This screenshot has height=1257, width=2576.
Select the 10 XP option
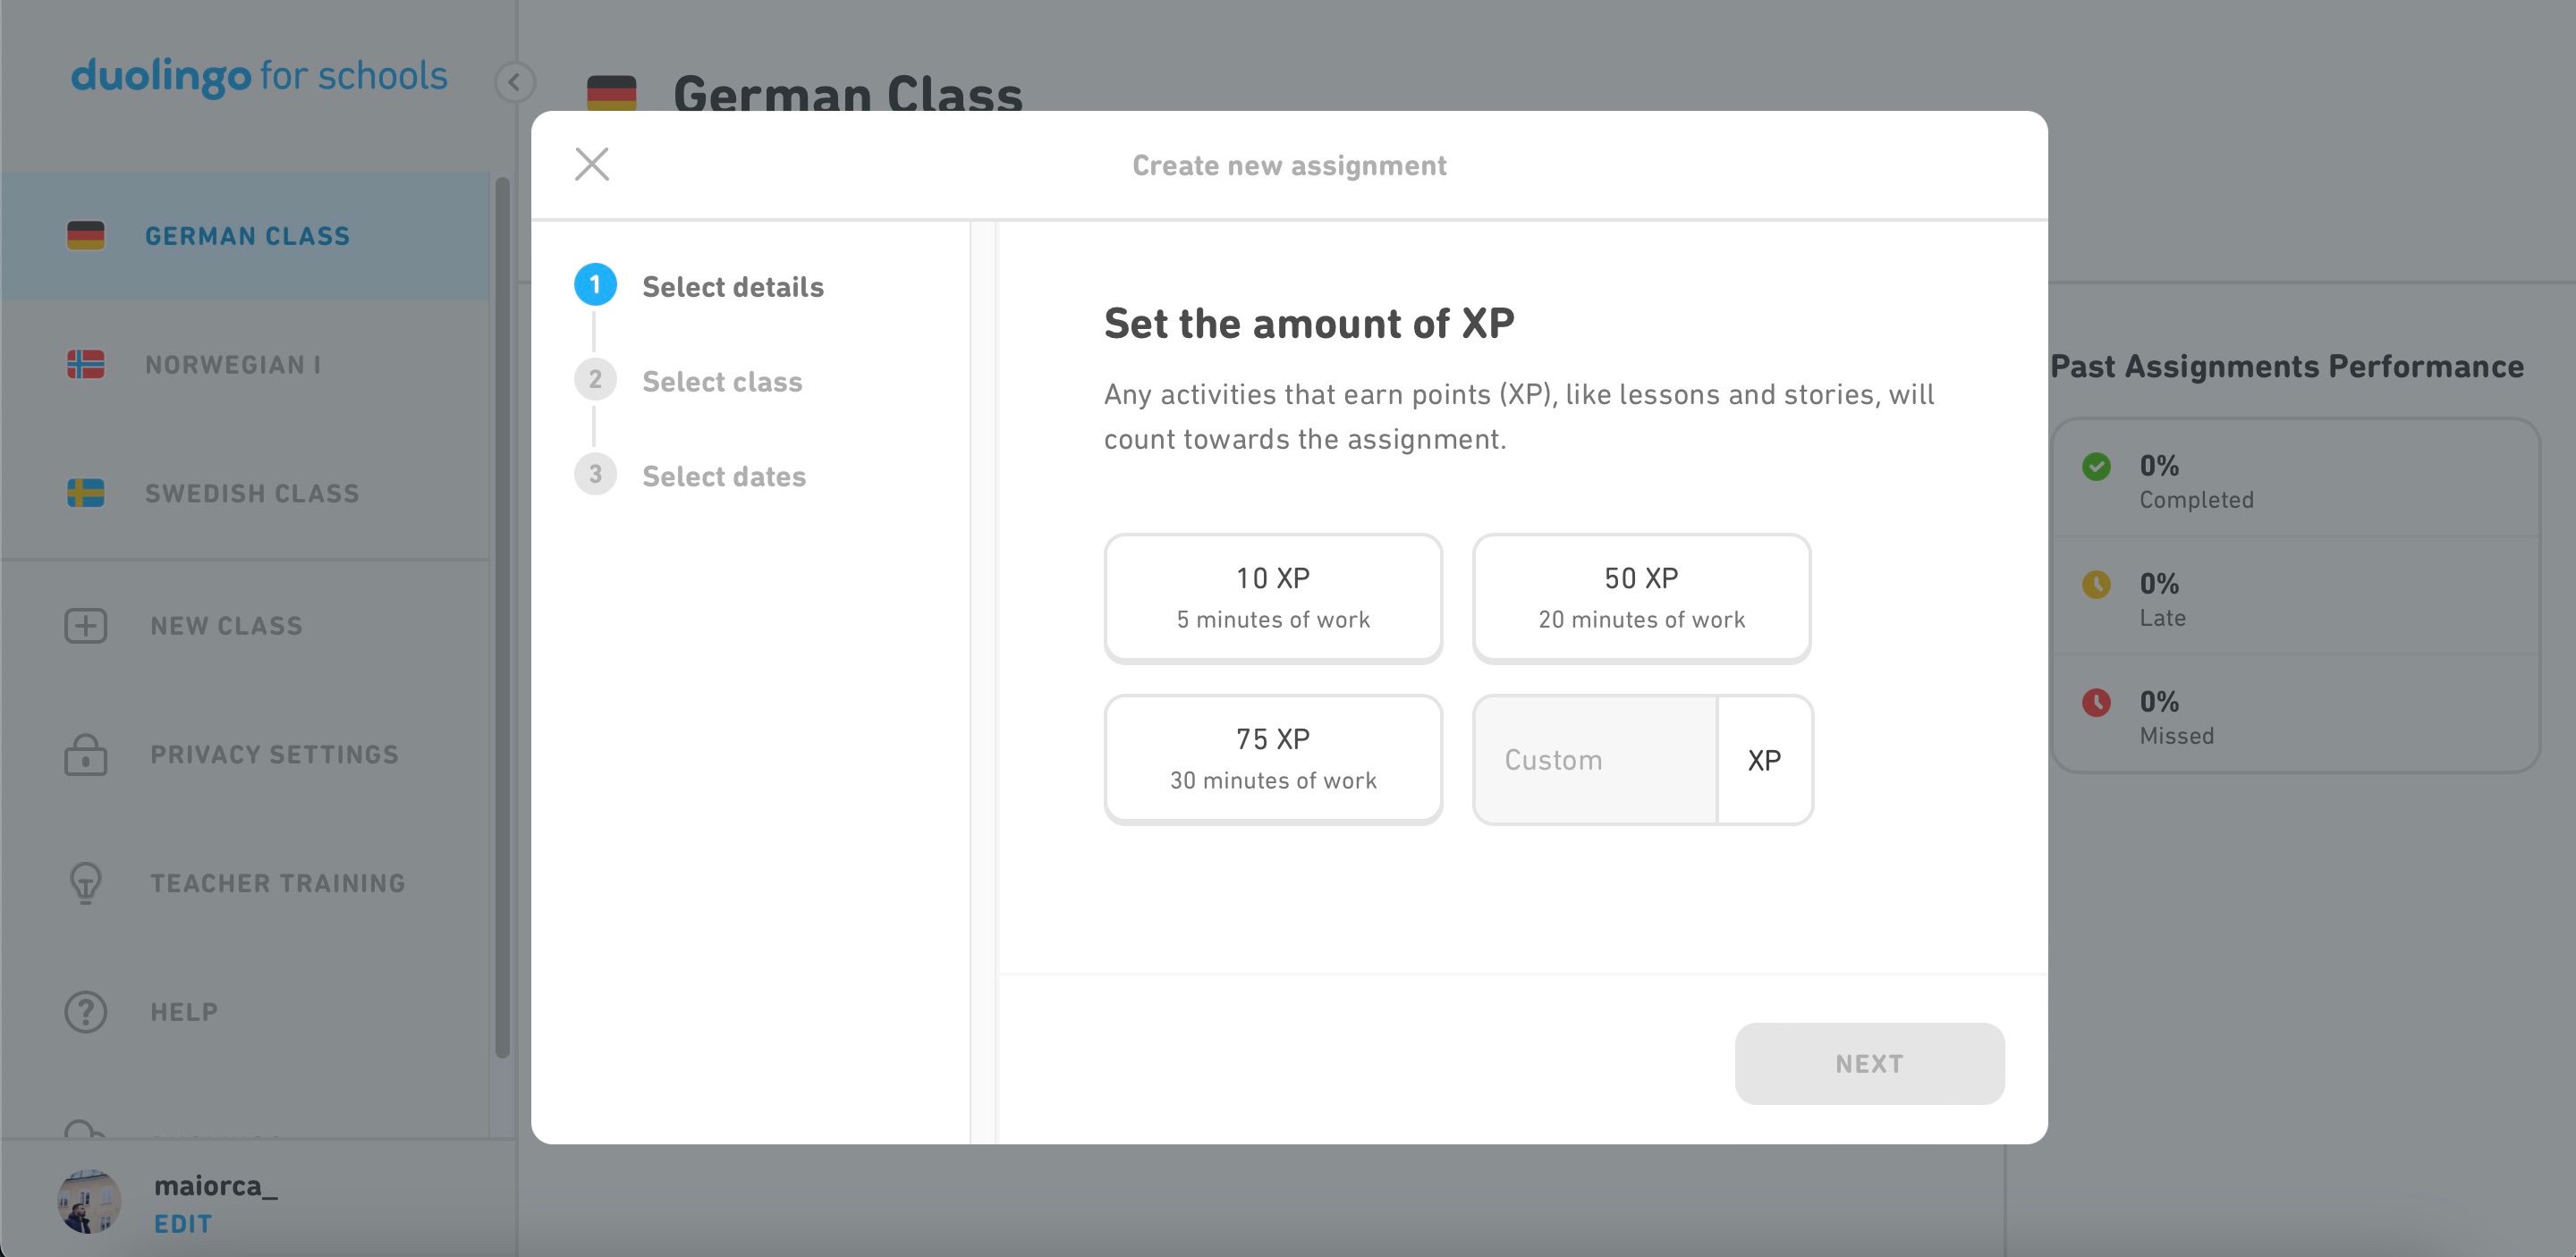(x=1272, y=597)
